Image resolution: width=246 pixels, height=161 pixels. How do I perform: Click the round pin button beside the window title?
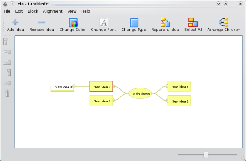tap(13, 4)
